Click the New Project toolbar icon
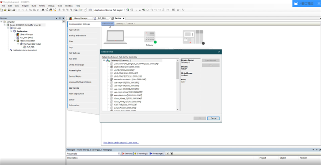 coord(2,10)
